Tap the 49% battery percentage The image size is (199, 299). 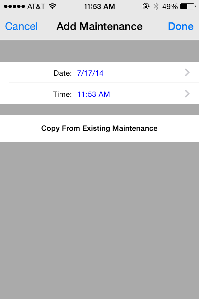[x=170, y=7]
